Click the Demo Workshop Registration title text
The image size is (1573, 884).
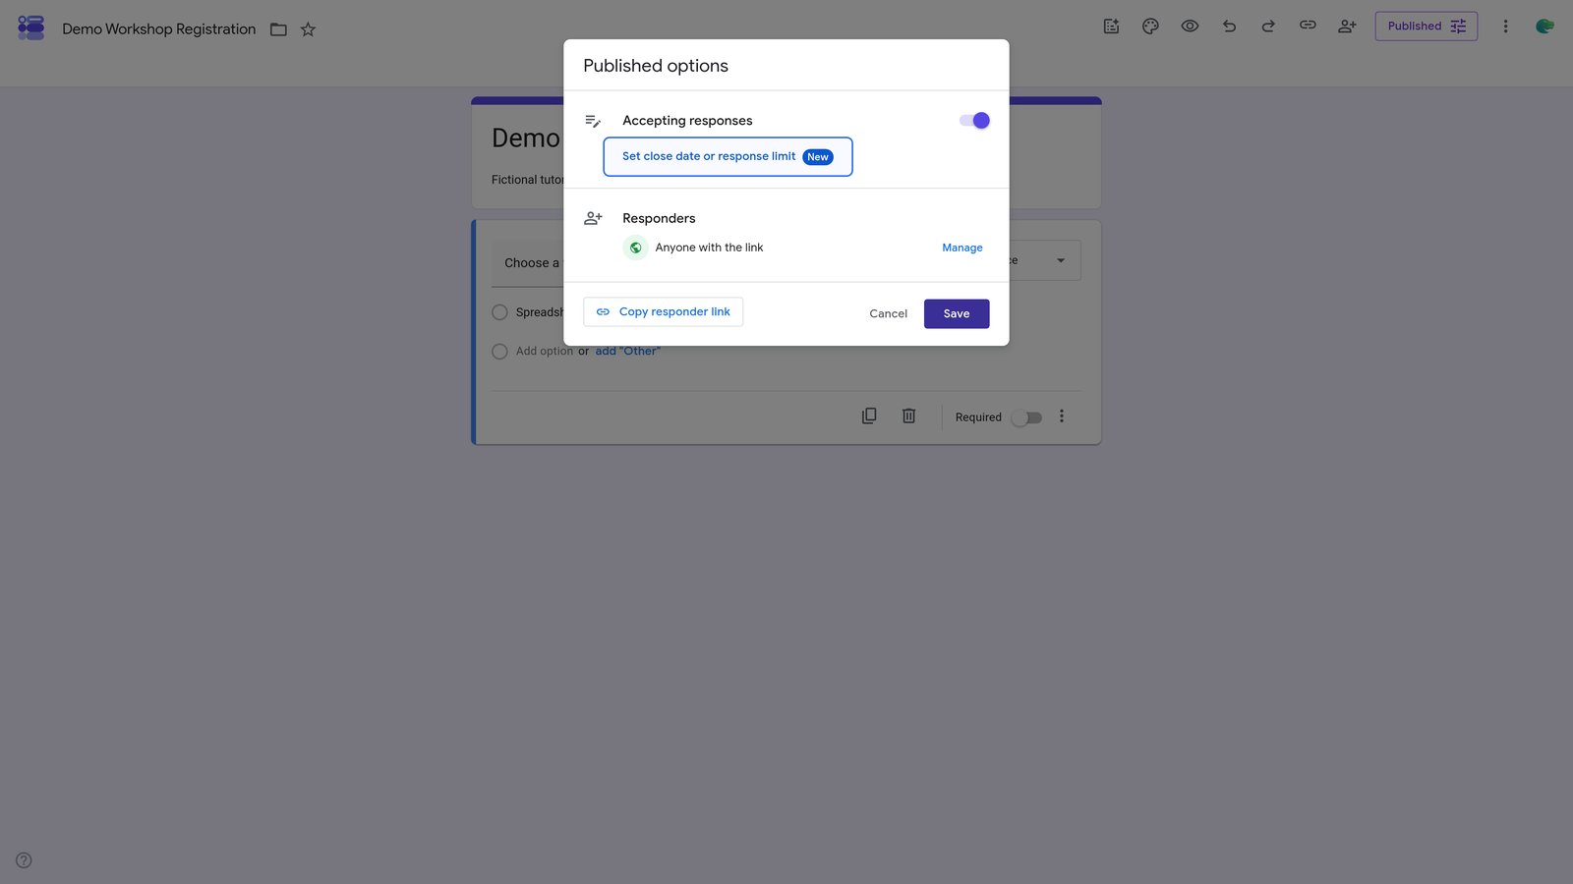pyautogui.click(x=158, y=29)
